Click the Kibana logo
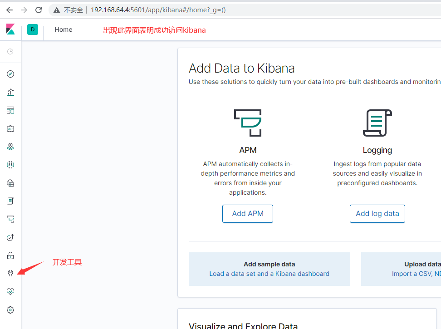The height and width of the screenshot is (329, 441). (10, 29)
